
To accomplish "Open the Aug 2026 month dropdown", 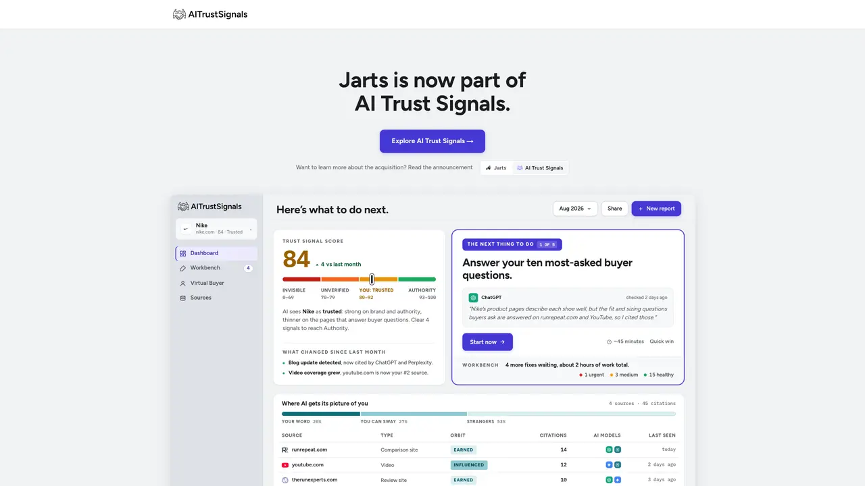I will 575,209.
